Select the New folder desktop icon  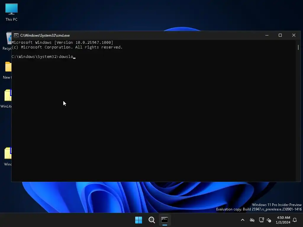7,70
